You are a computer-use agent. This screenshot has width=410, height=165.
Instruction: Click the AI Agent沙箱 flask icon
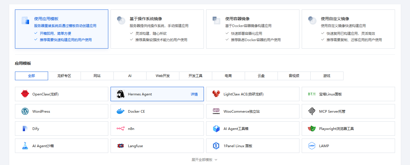25,146
